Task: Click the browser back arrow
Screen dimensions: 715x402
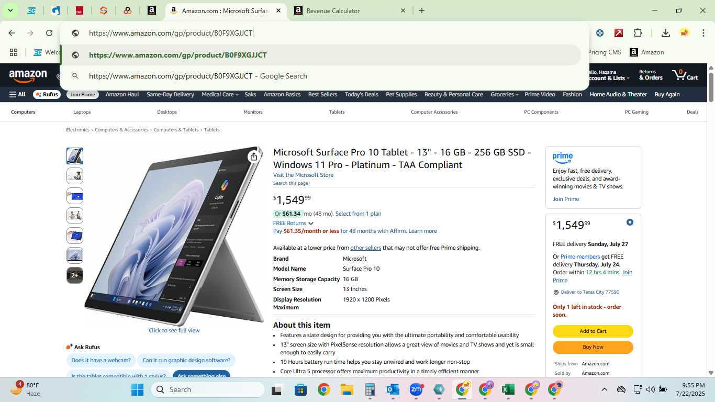Action: click(x=12, y=33)
